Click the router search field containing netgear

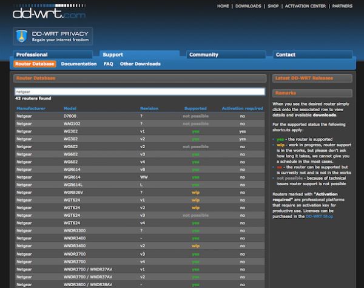pos(140,92)
